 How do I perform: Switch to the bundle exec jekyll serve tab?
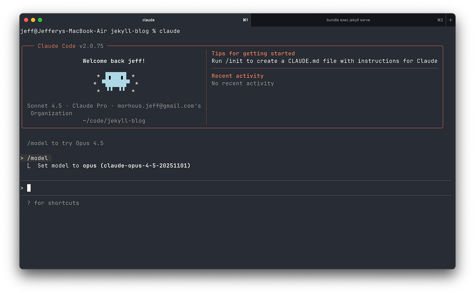coord(348,20)
